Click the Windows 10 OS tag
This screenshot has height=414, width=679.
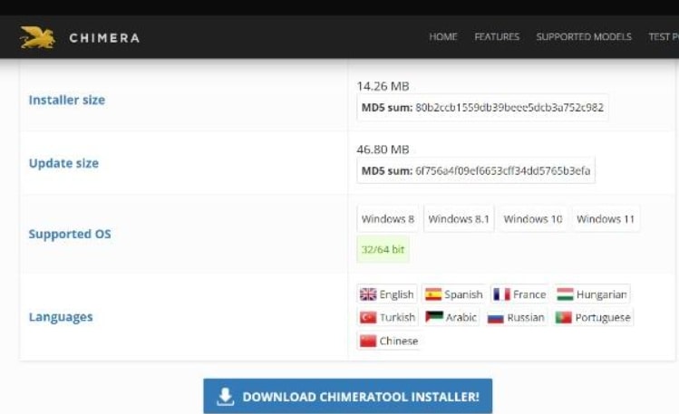pyautogui.click(x=533, y=219)
